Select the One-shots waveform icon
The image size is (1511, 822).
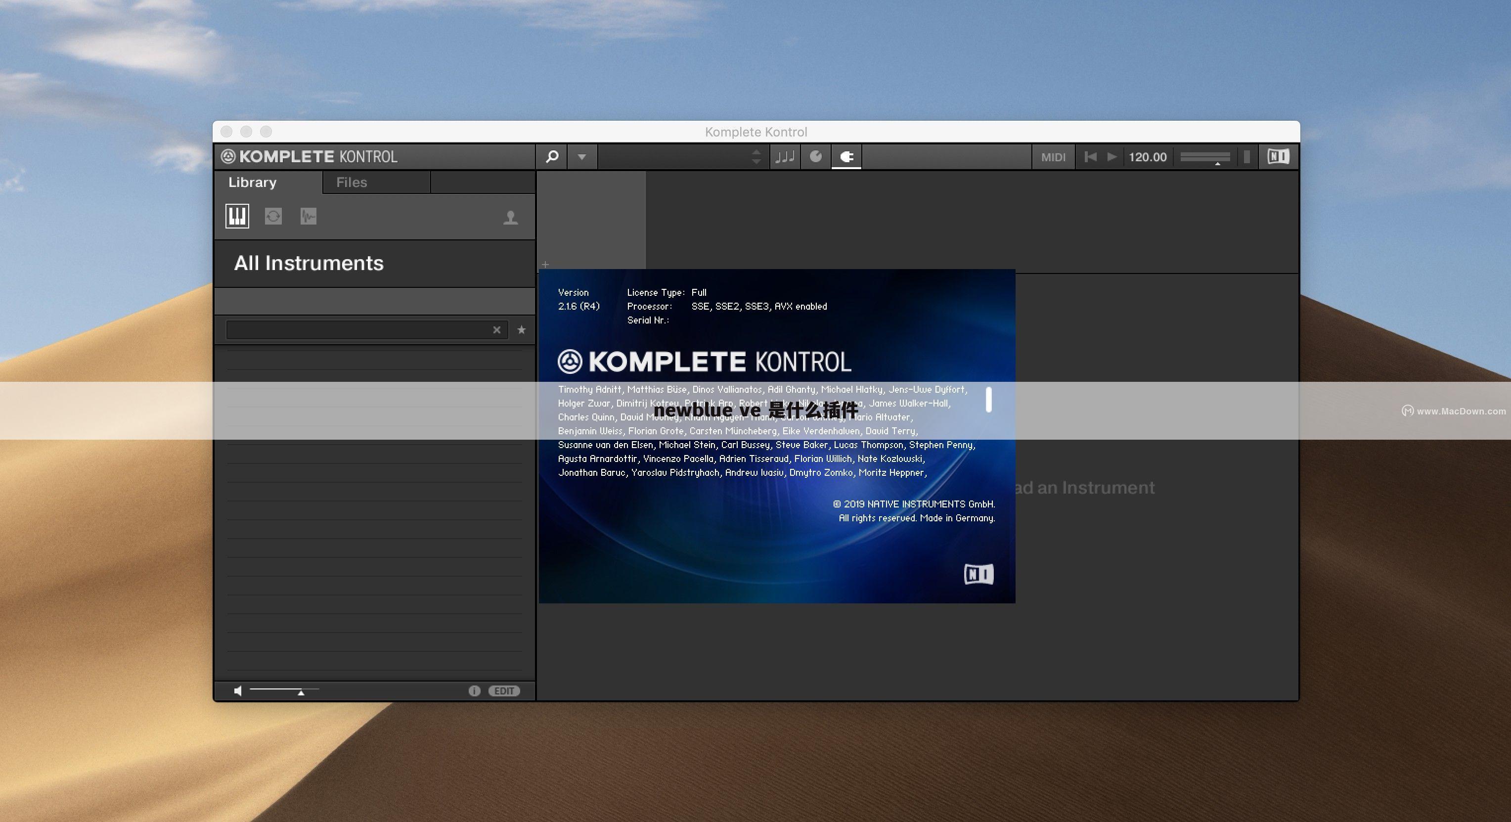309,217
